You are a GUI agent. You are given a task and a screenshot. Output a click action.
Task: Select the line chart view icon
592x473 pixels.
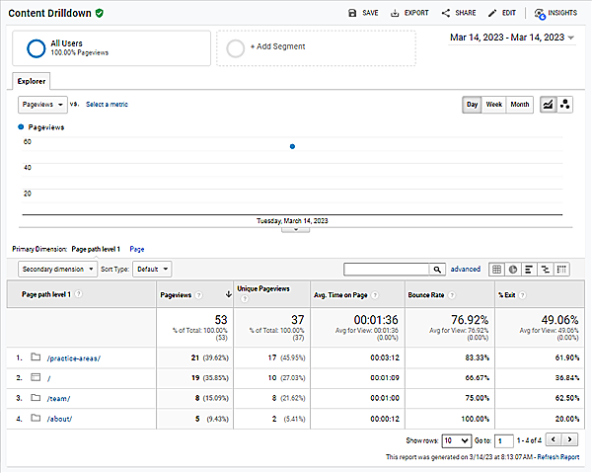tap(548, 105)
